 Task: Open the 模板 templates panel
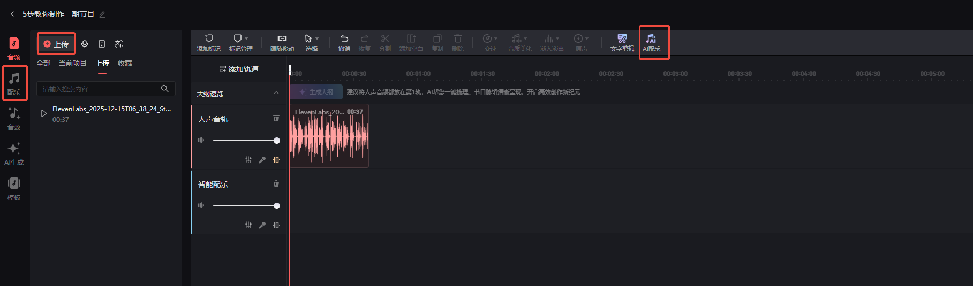coord(14,188)
